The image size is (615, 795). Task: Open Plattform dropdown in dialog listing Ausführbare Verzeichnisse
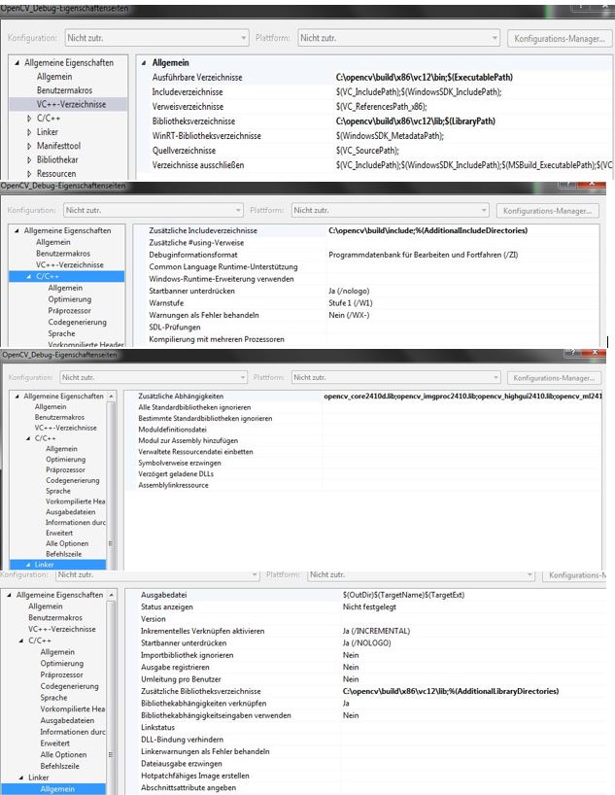(x=398, y=38)
